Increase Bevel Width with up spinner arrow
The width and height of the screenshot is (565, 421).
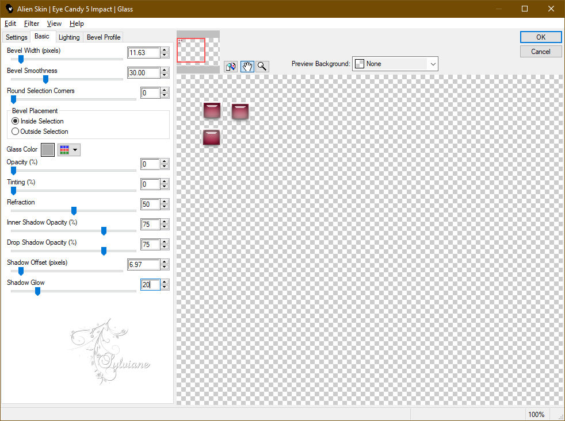[165, 50]
